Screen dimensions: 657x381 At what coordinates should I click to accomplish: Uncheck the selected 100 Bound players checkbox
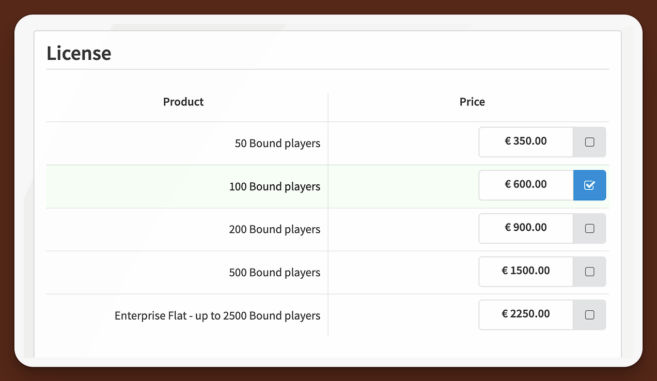[x=589, y=185]
